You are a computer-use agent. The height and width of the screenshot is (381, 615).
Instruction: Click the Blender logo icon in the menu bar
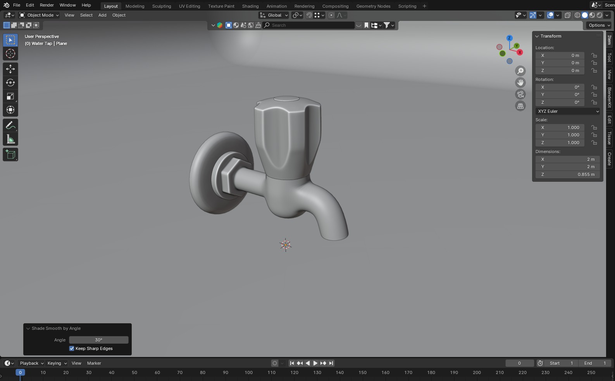(x=6, y=5)
